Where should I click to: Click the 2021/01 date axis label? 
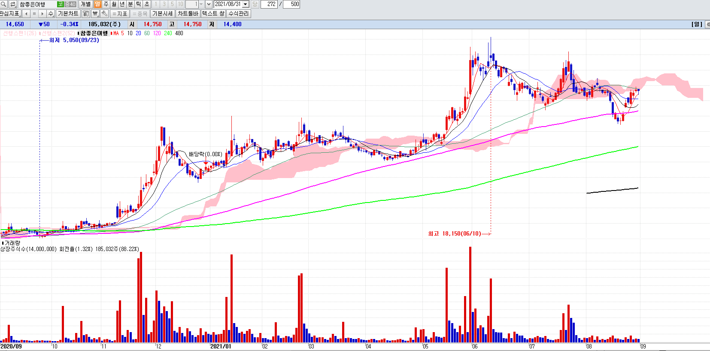point(221,346)
